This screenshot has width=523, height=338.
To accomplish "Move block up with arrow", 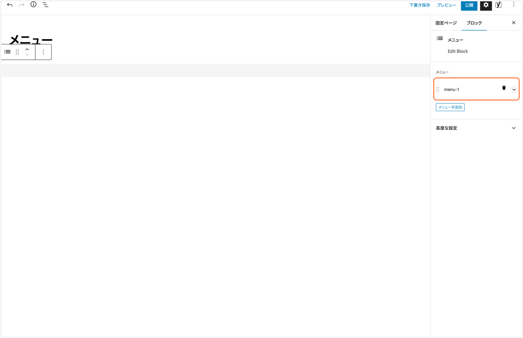I will [27, 49].
